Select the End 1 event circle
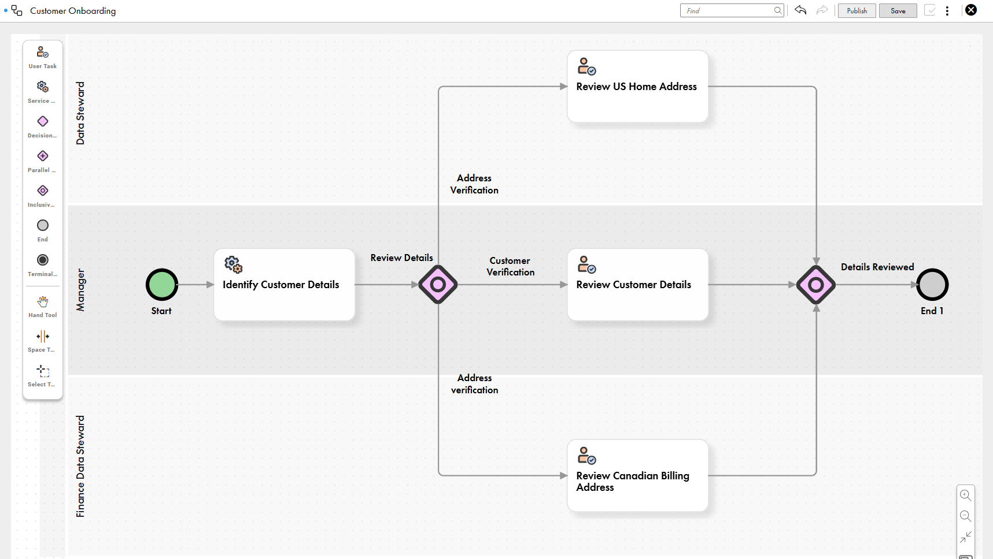Viewport: 993px width, 559px height. click(932, 285)
